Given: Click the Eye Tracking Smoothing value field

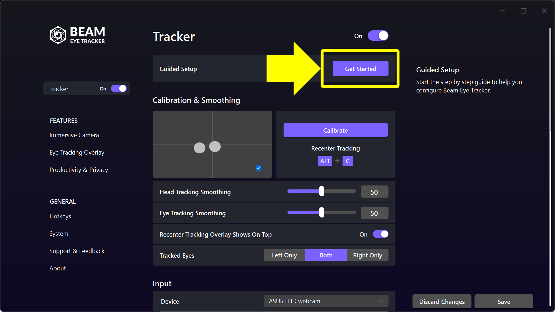Looking at the screenshot, I should pyautogui.click(x=374, y=213).
